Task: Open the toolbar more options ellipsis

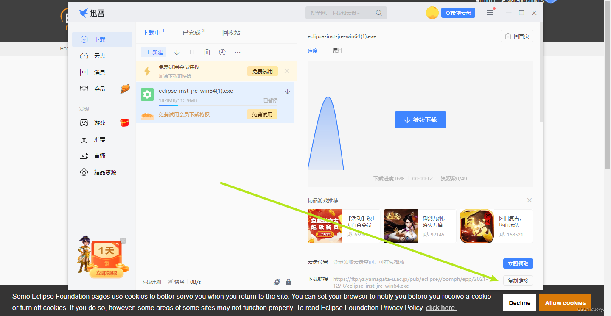Action: (x=238, y=52)
